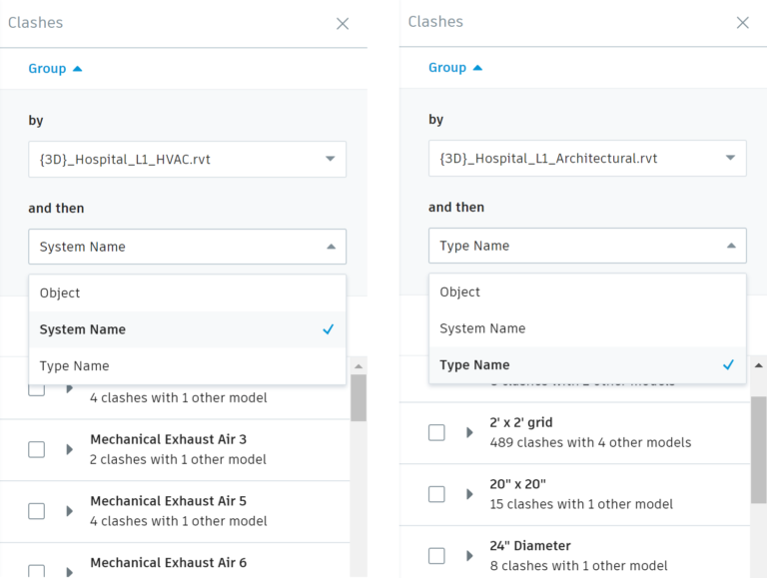Select Object option in right panel dropdown
Image resolution: width=767 pixels, height=578 pixels.
click(587, 291)
